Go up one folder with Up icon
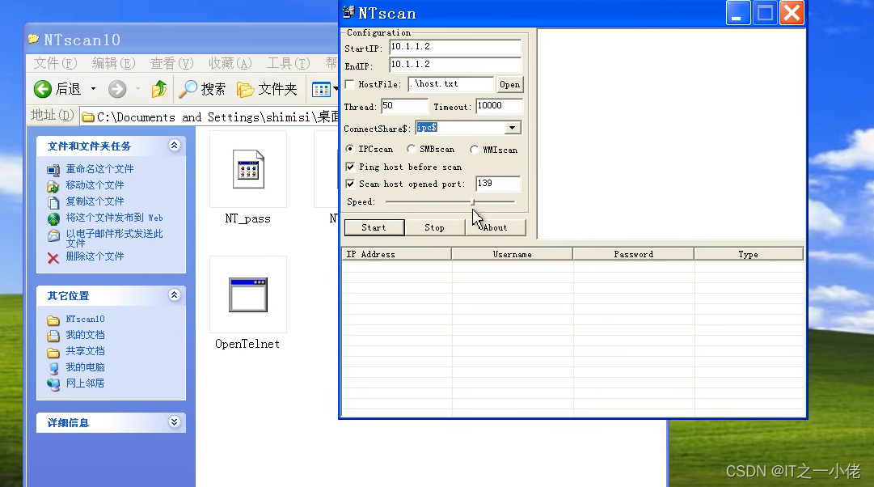Image resolution: width=874 pixels, height=487 pixels. (158, 89)
